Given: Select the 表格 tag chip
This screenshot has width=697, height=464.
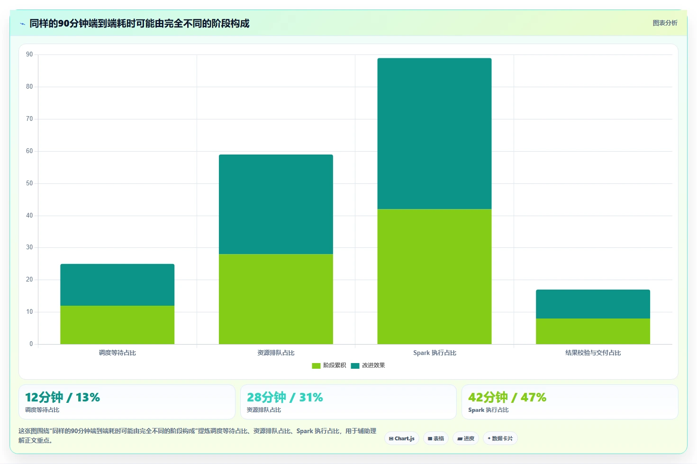Looking at the screenshot, I should [436, 438].
